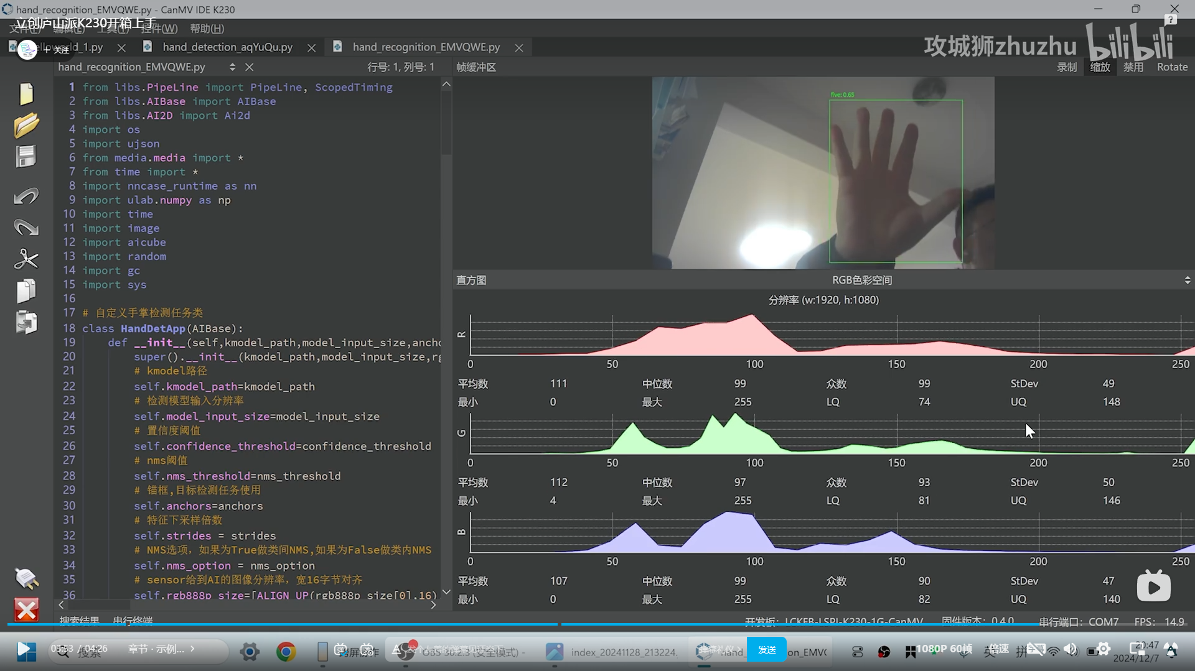Click code line 'import aicube'
This screenshot has width=1195, height=671.
[124, 243]
